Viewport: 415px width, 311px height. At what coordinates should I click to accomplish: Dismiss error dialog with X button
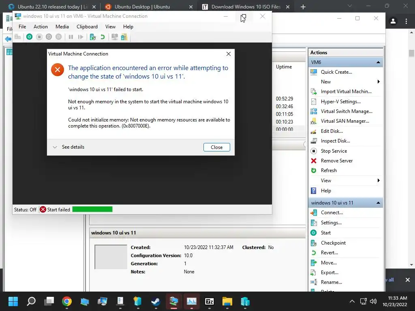(229, 54)
